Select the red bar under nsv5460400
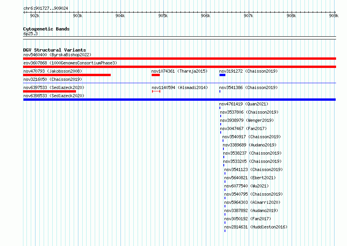347x246 pixels. (179, 59)
